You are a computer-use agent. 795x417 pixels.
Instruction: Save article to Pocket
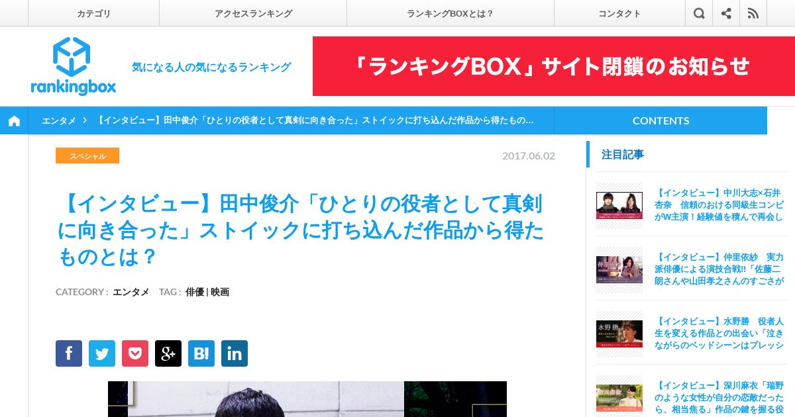(135, 353)
